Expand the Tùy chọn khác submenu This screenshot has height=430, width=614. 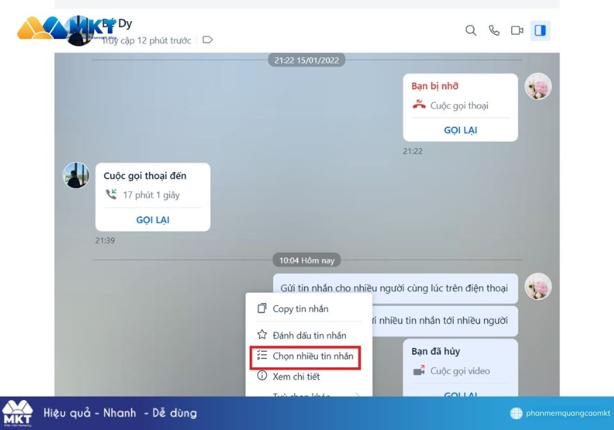[301, 396]
